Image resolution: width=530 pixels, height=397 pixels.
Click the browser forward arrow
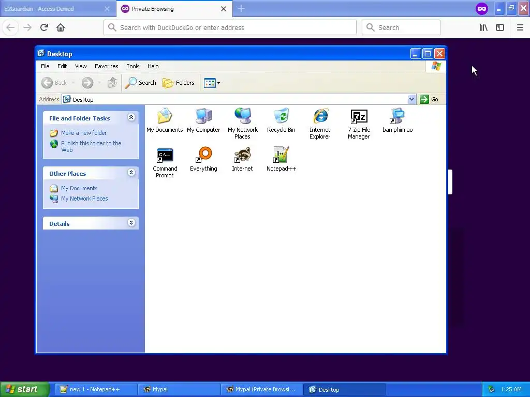tap(27, 27)
